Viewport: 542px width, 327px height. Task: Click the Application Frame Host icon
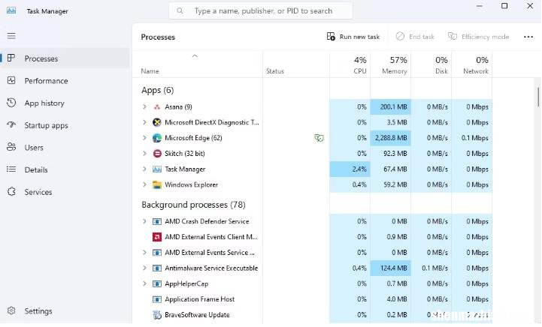pos(157,299)
